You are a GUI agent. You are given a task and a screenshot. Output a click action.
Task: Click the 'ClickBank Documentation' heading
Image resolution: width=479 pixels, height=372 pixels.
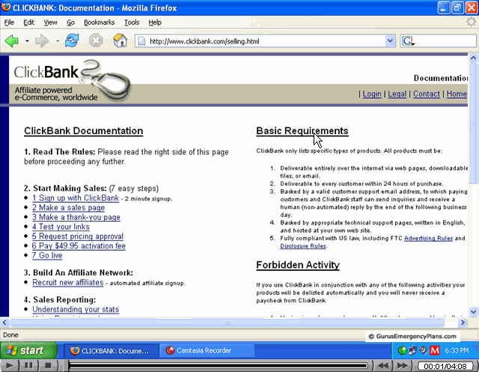(83, 131)
